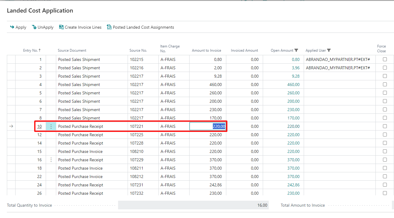Open the Source Document column header menu
The height and width of the screenshot is (218, 394).
click(72, 50)
